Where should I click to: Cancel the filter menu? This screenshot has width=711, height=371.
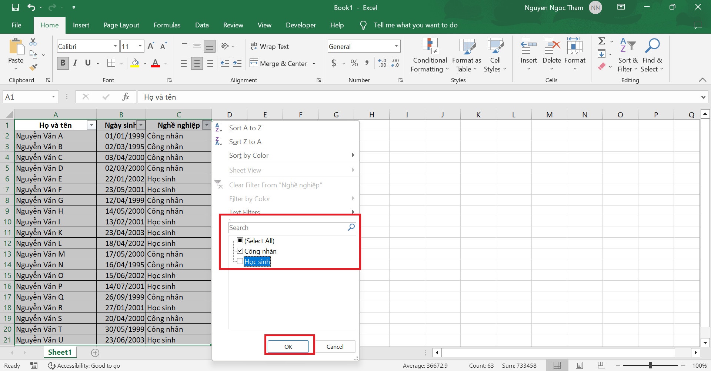335,347
